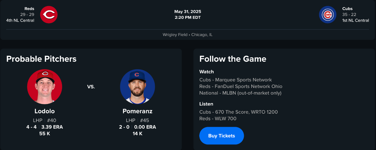
Task: Open Pomeranz's player headshot
Action: [137, 87]
